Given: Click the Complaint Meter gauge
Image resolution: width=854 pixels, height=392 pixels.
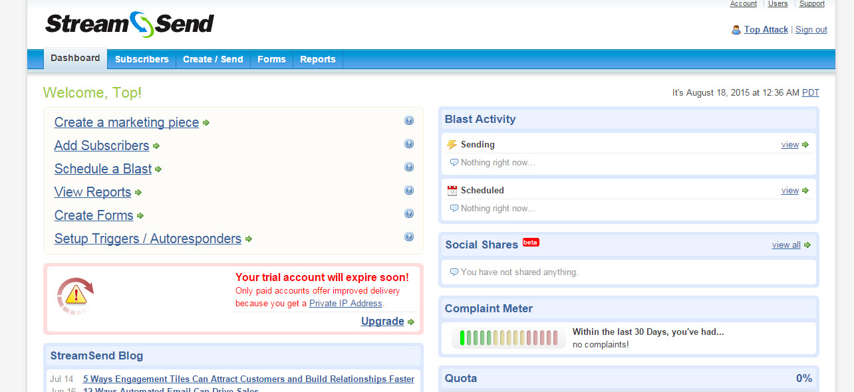Looking at the screenshot, I should [x=509, y=338].
